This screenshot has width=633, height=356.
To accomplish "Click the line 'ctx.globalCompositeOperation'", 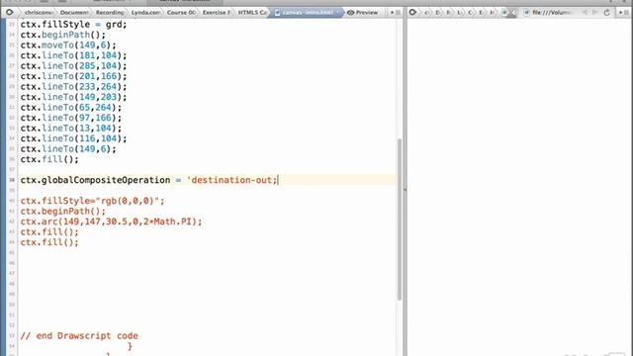I will coord(149,180).
